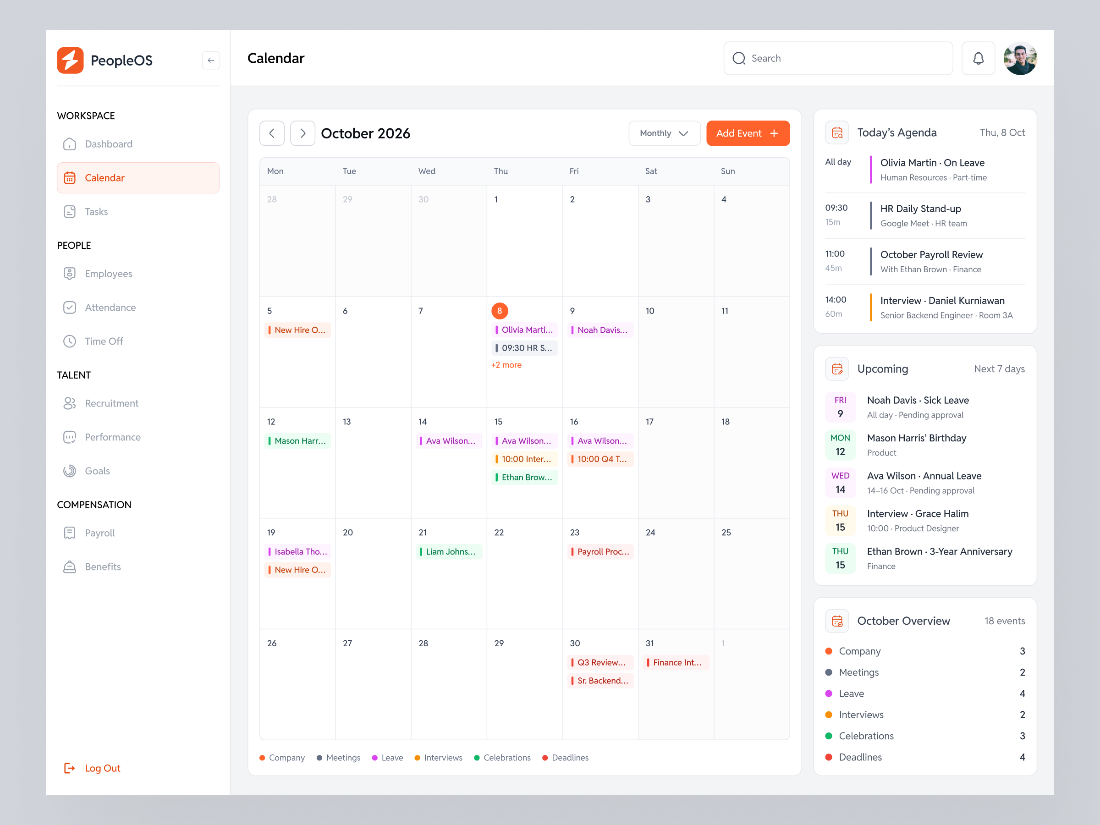Open New Hire event on October 19
Viewport: 1100px width, 825px height.
point(297,570)
